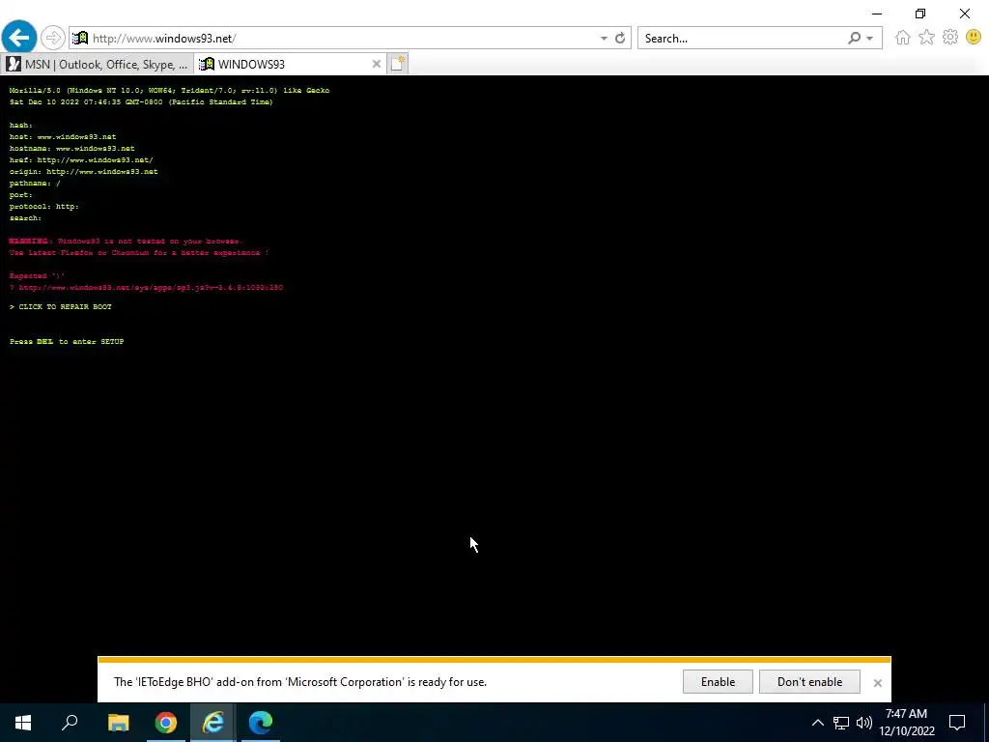The width and height of the screenshot is (989, 742).
Task: Open taskbar search magnifier
Action: [x=70, y=723]
